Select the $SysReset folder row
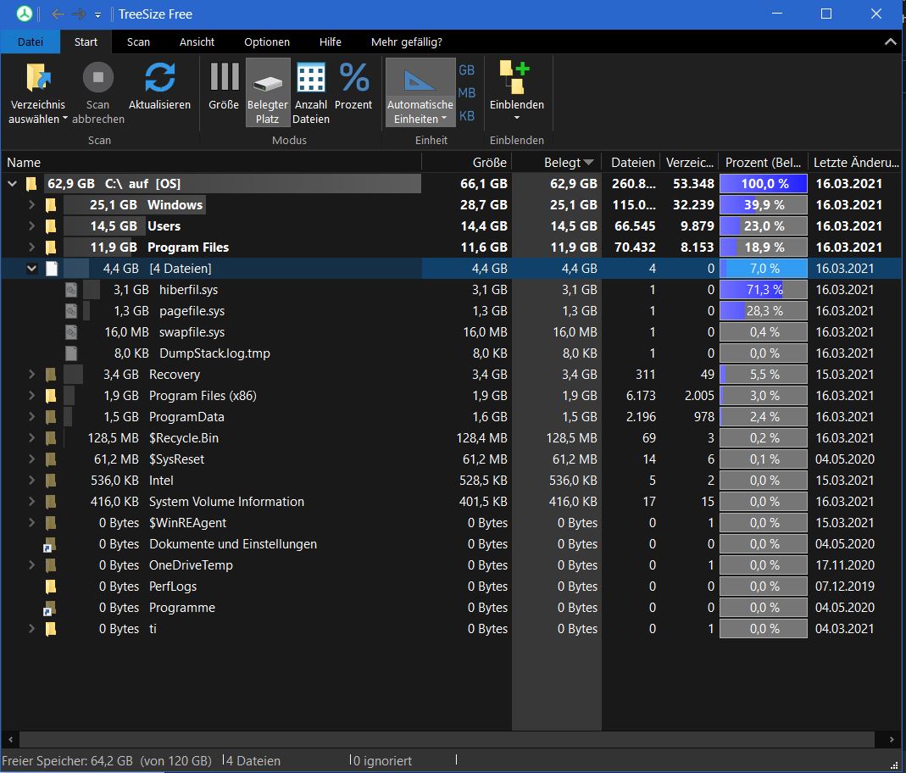Viewport: 906px width, 773px height. tap(451, 459)
